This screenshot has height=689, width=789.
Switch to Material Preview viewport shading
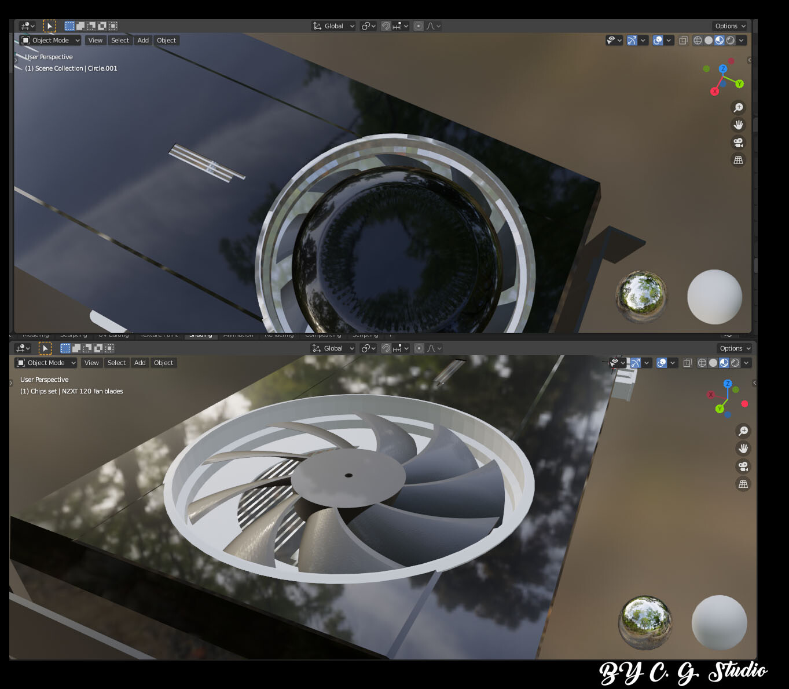[x=719, y=40]
